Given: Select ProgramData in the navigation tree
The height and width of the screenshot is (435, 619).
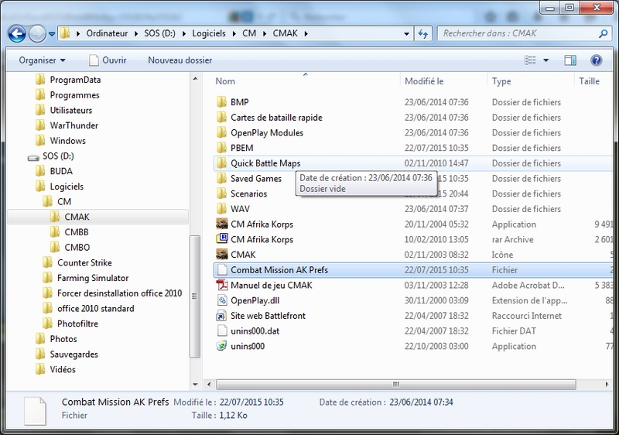Looking at the screenshot, I should [75, 80].
